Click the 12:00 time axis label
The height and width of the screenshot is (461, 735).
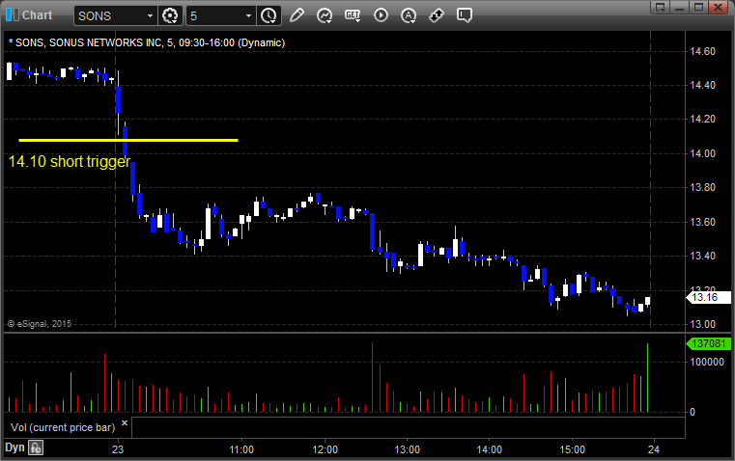325,449
